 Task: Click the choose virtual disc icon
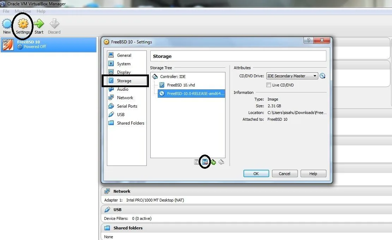tap(322, 76)
